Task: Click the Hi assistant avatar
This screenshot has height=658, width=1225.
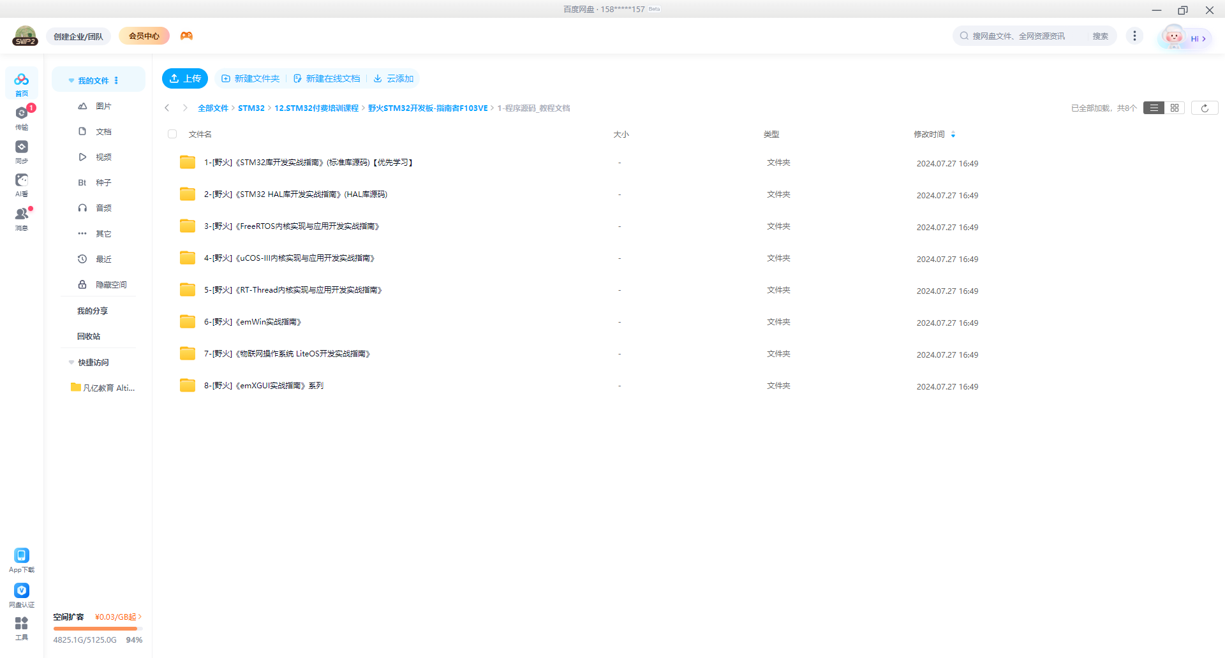Action: (1184, 37)
